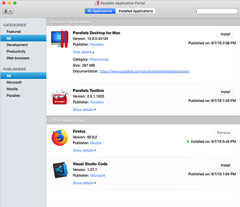This screenshot has width=240, height=207.
Task: Click Published on: 9/7/18 7:40 PM
Action: tap(212, 101)
